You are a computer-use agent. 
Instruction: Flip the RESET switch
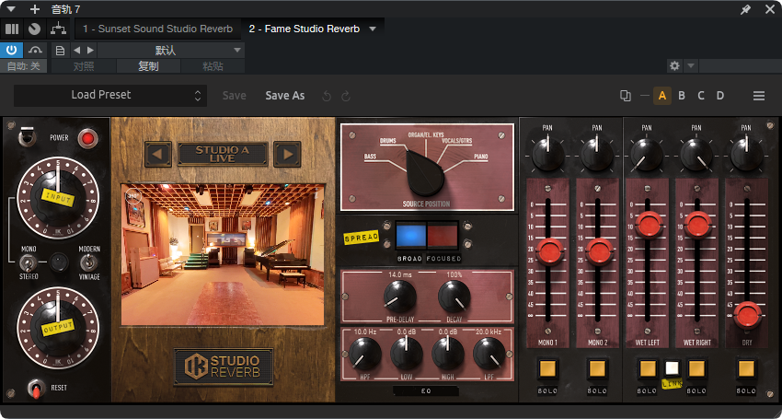point(35,389)
